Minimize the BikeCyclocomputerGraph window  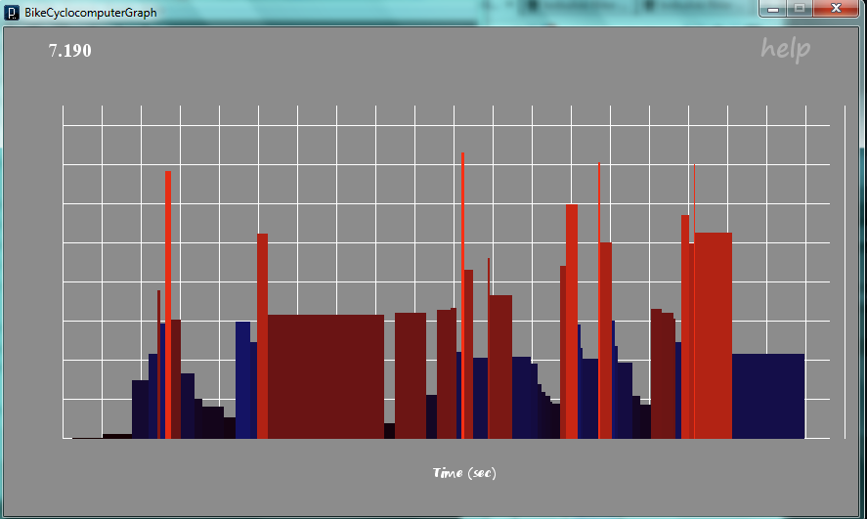773,8
